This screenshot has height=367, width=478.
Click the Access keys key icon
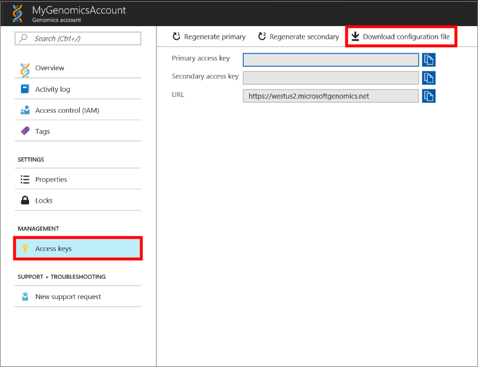[x=25, y=248]
